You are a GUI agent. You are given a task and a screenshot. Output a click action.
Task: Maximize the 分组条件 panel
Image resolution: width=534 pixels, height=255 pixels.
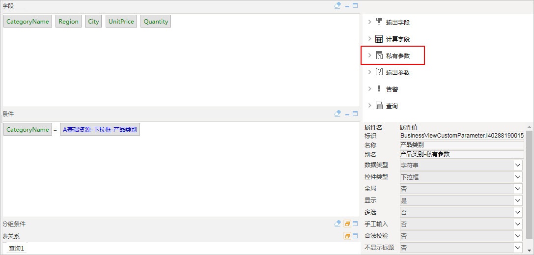355,224
